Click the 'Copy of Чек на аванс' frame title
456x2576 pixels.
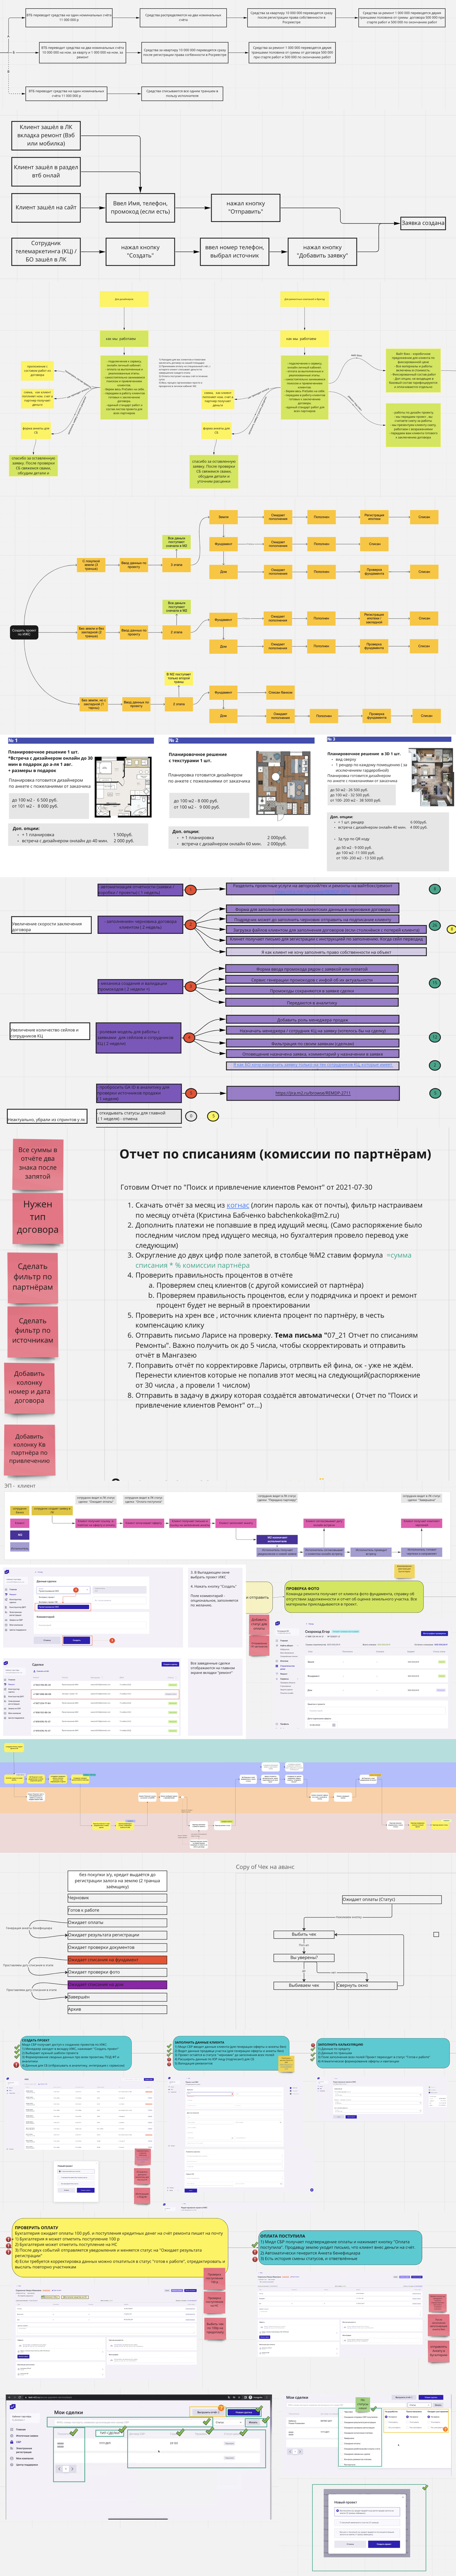tap(265, 1866)
